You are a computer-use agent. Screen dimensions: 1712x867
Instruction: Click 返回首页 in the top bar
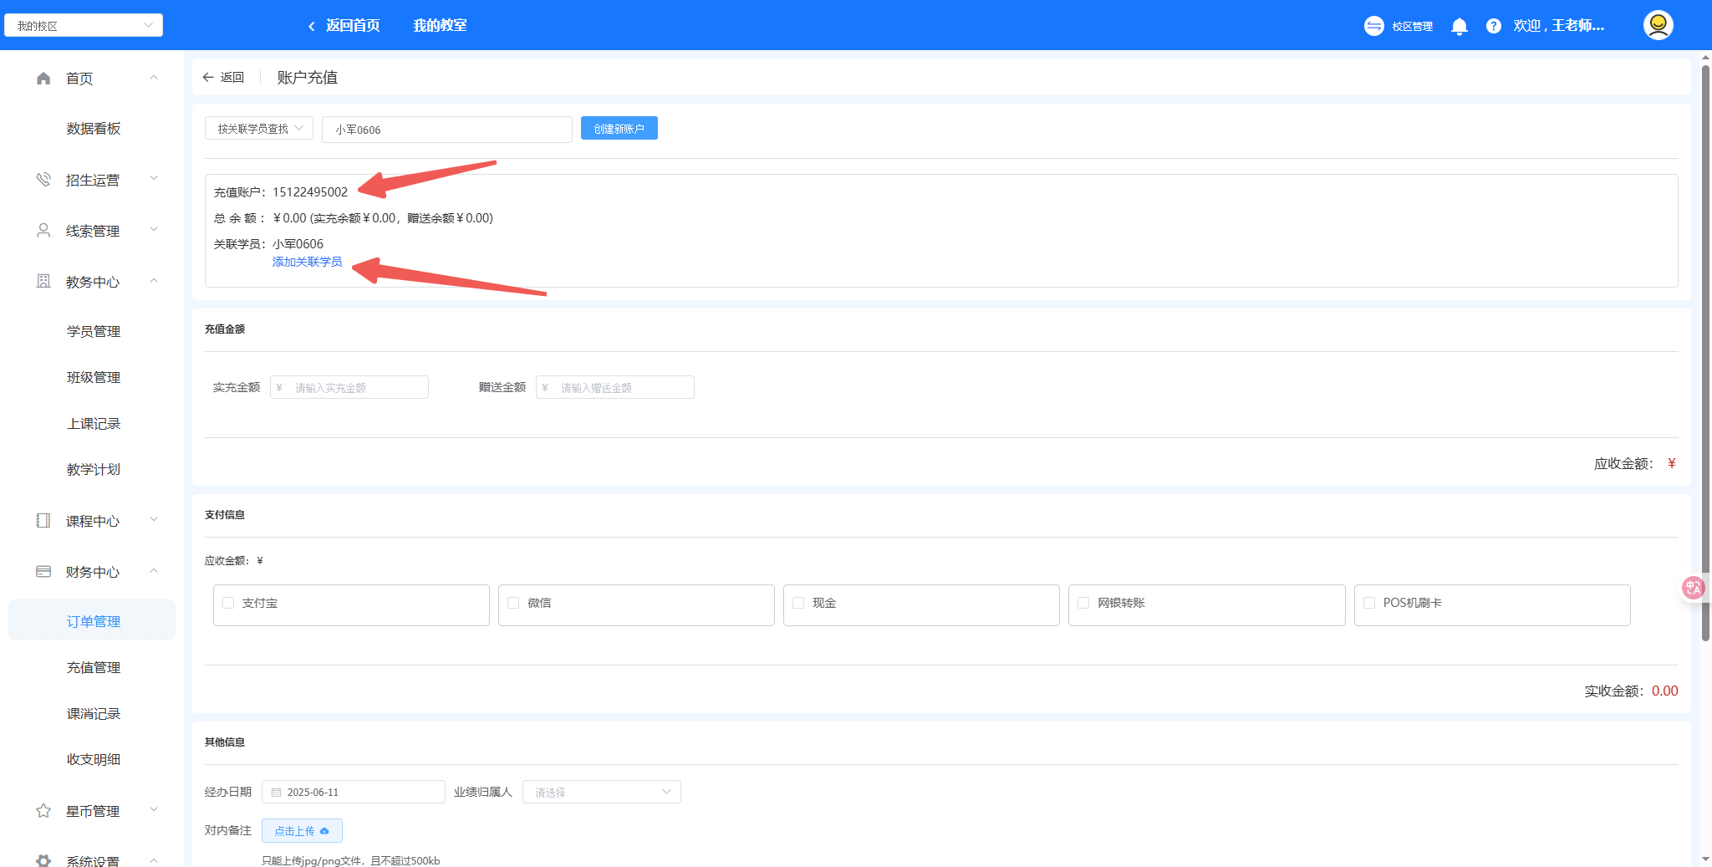pos(353,26)
